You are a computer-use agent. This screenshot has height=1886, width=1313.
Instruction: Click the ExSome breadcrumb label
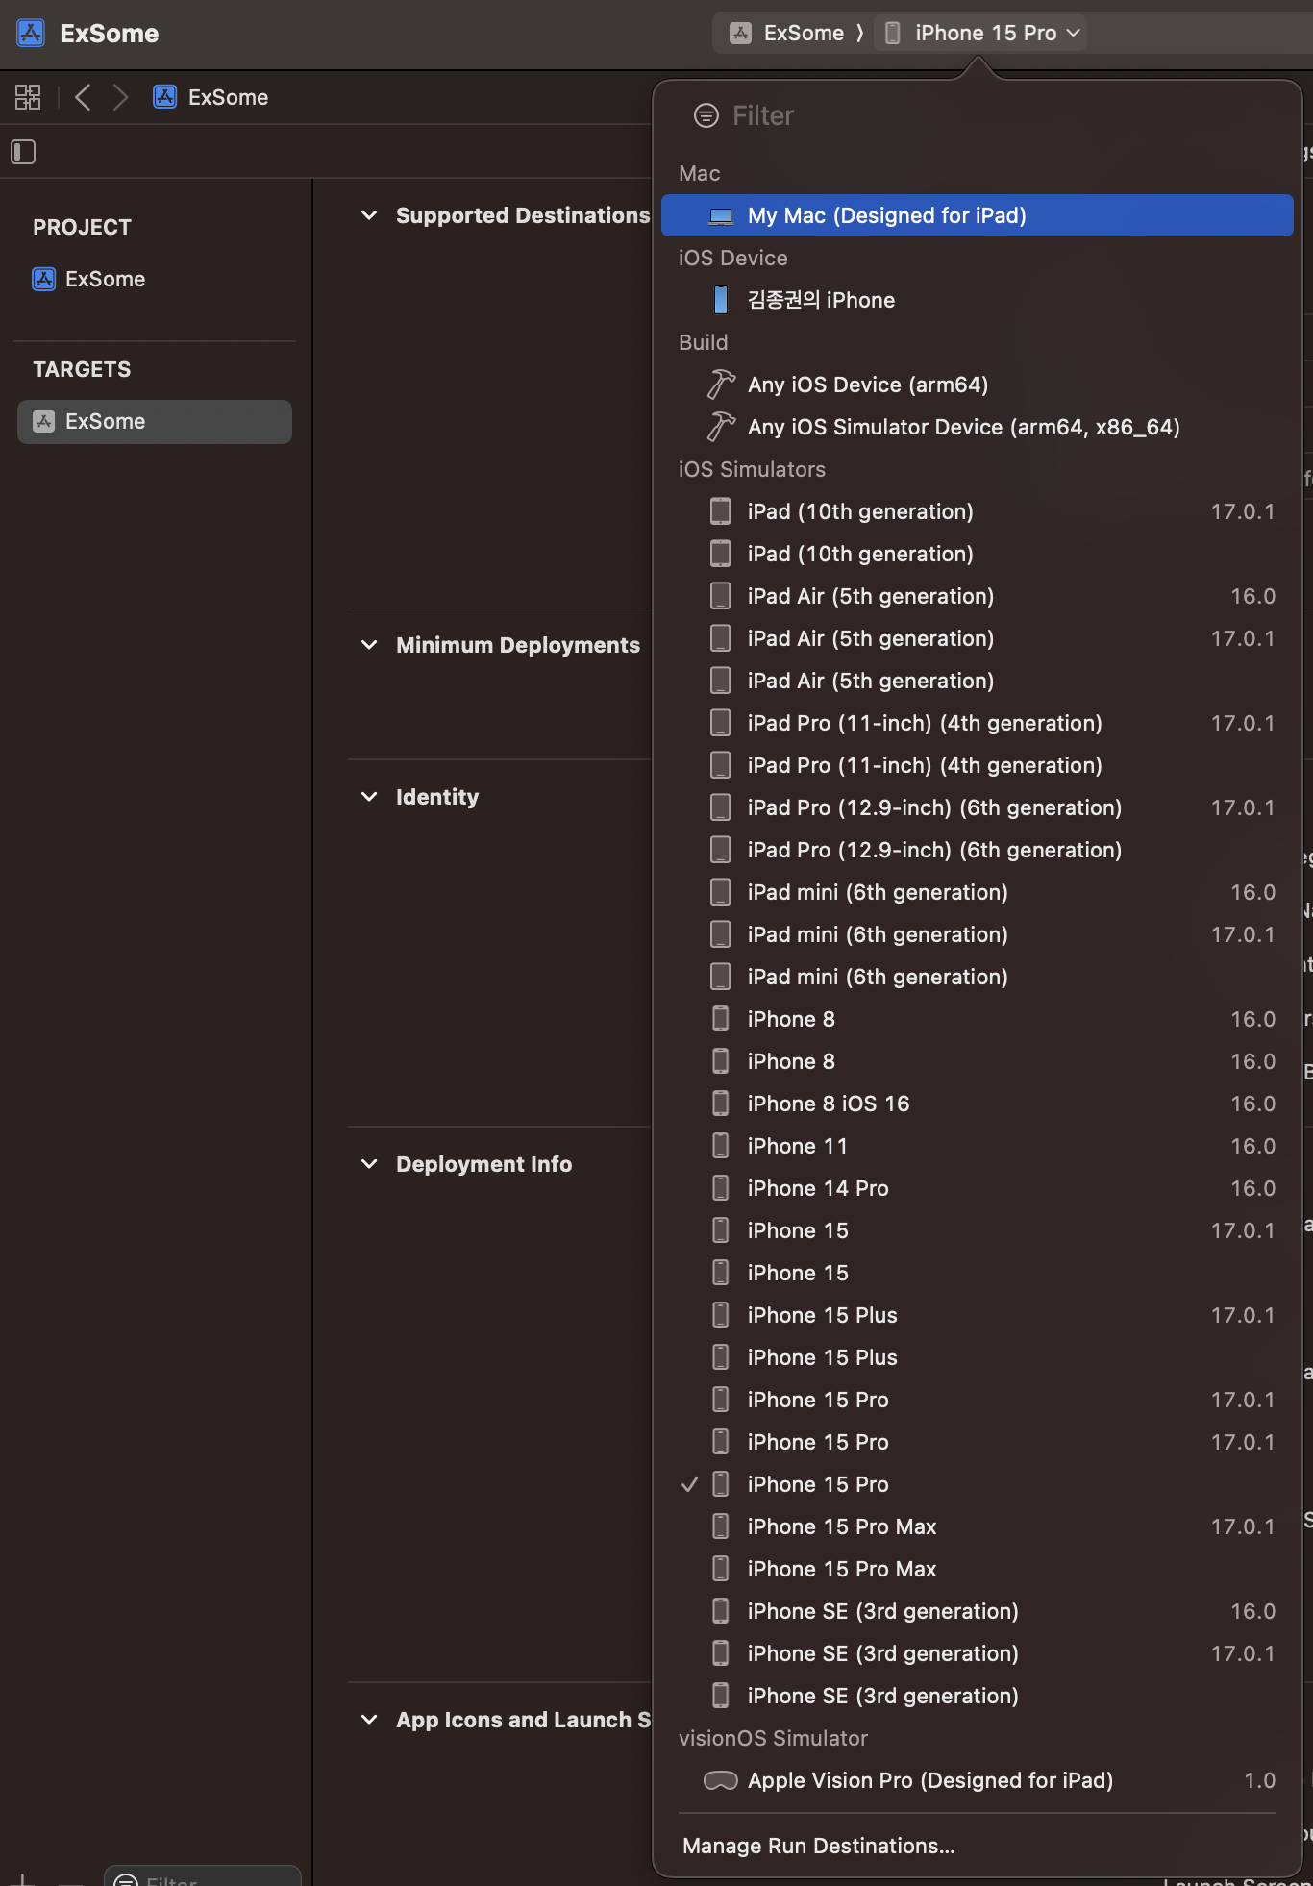click(229, 97)
